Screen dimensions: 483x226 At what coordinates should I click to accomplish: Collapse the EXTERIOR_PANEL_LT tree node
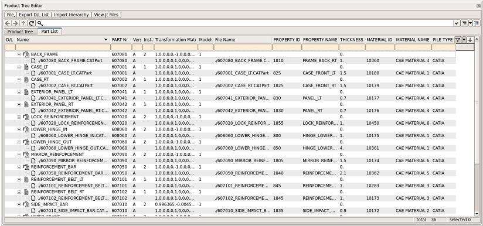point(19,92)
